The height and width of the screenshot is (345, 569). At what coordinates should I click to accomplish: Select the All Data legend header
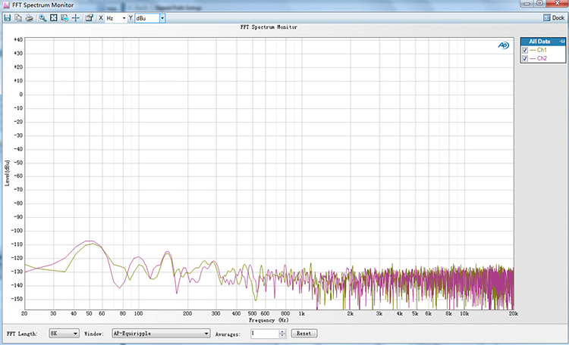[x=539, y=41]
